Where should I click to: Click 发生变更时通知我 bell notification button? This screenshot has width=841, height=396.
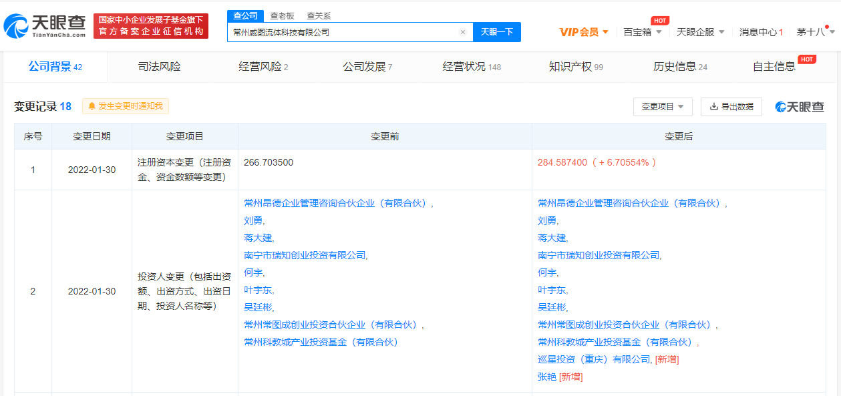pyautogui.click(x=126, y=106)
